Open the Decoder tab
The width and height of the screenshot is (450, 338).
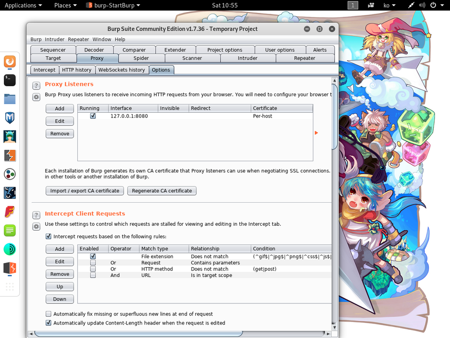(x=94, y=50)
